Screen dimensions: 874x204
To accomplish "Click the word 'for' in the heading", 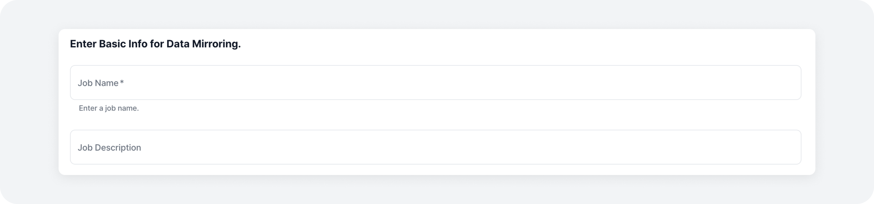I will [157, 44].
